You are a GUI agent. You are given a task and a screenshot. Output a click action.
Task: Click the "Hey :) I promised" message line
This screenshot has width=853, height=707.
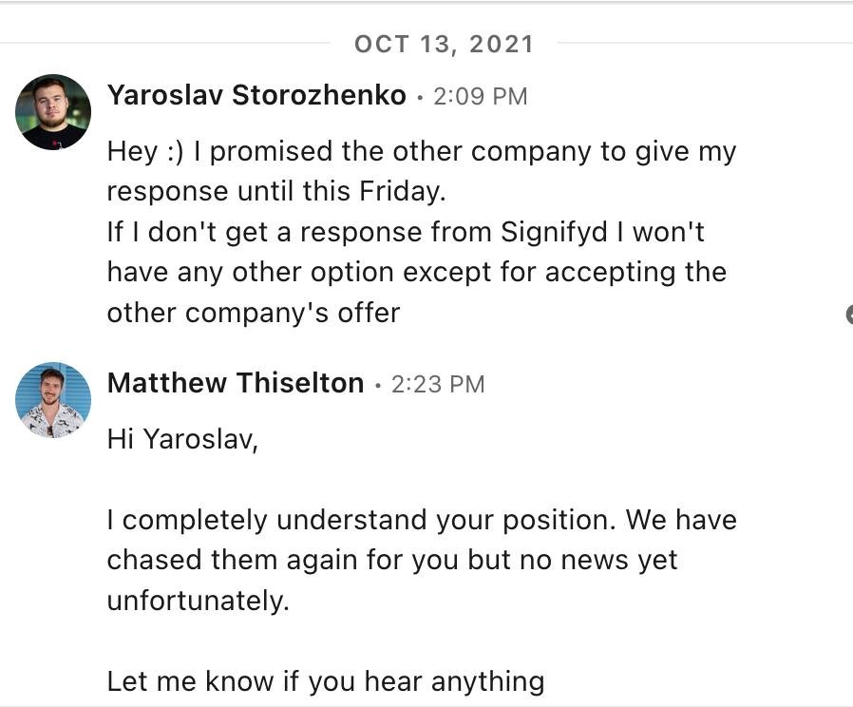pos(421,151)
